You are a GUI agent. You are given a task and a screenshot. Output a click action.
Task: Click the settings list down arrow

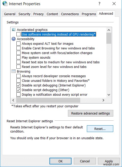coord(109,95)
